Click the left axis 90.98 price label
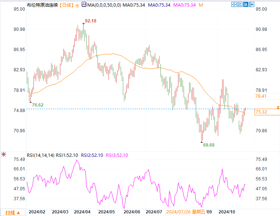280x216 pixels. tap(19, 29)
